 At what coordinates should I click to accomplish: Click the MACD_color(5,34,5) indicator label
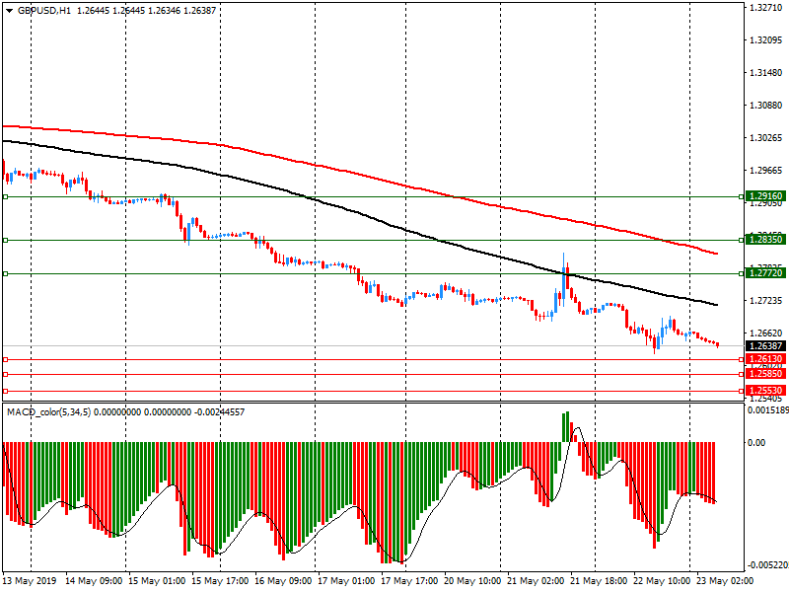[x=47, y=411]
